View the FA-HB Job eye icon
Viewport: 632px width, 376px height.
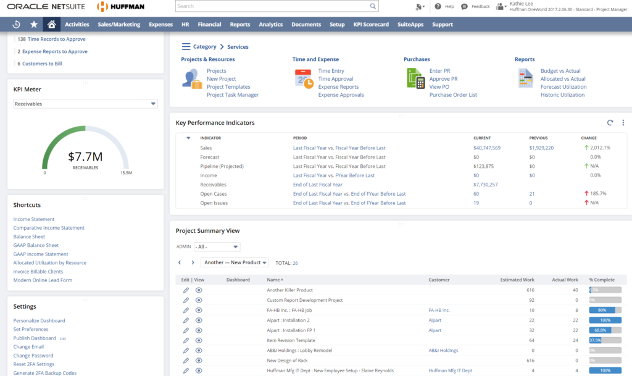(x=199, y=311)
